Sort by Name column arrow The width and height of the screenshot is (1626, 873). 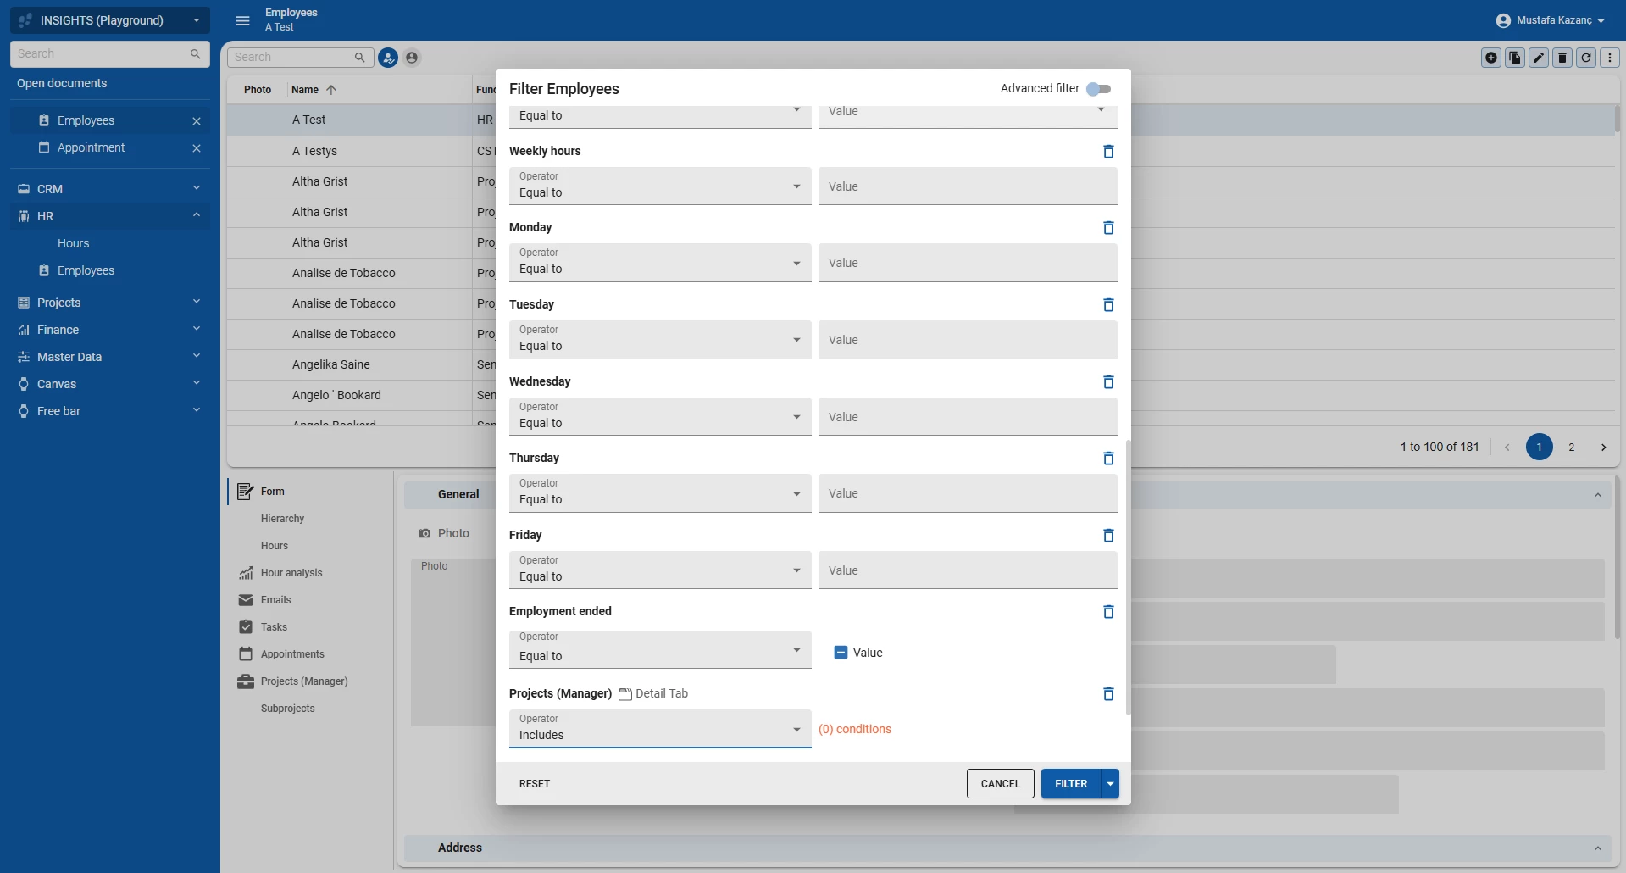[331, 90]
